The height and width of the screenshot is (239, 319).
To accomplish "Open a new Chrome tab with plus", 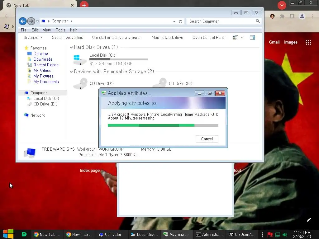I will tap(84, 5).
